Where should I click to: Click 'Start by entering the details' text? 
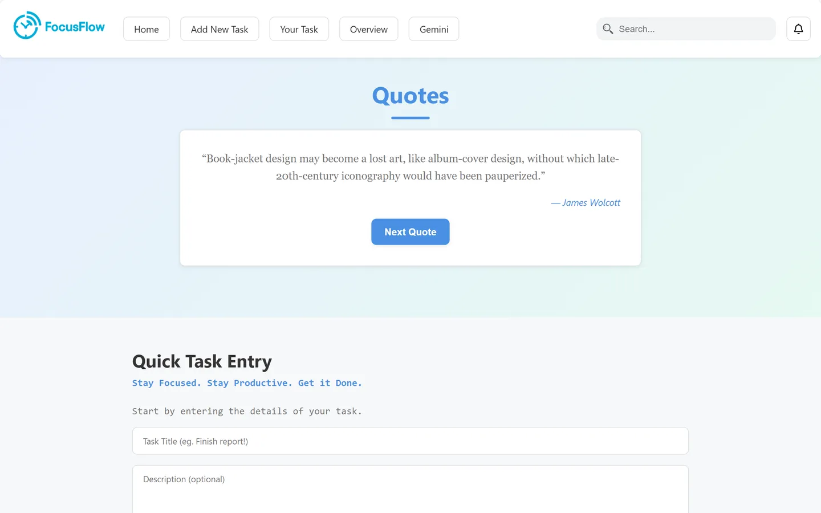click(247, 411)
